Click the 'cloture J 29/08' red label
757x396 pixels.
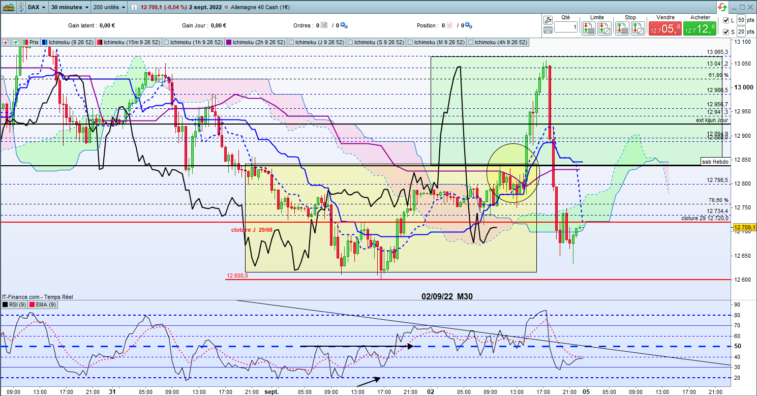252,229
